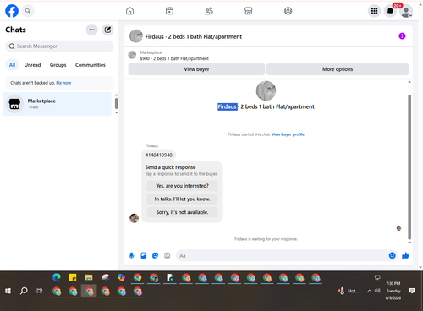Open the Marketplace chat thread
Screen dimensions: 423x311
tap(57, 104)
